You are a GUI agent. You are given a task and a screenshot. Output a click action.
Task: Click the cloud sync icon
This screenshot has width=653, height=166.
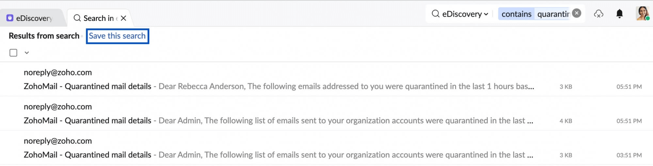598,14
